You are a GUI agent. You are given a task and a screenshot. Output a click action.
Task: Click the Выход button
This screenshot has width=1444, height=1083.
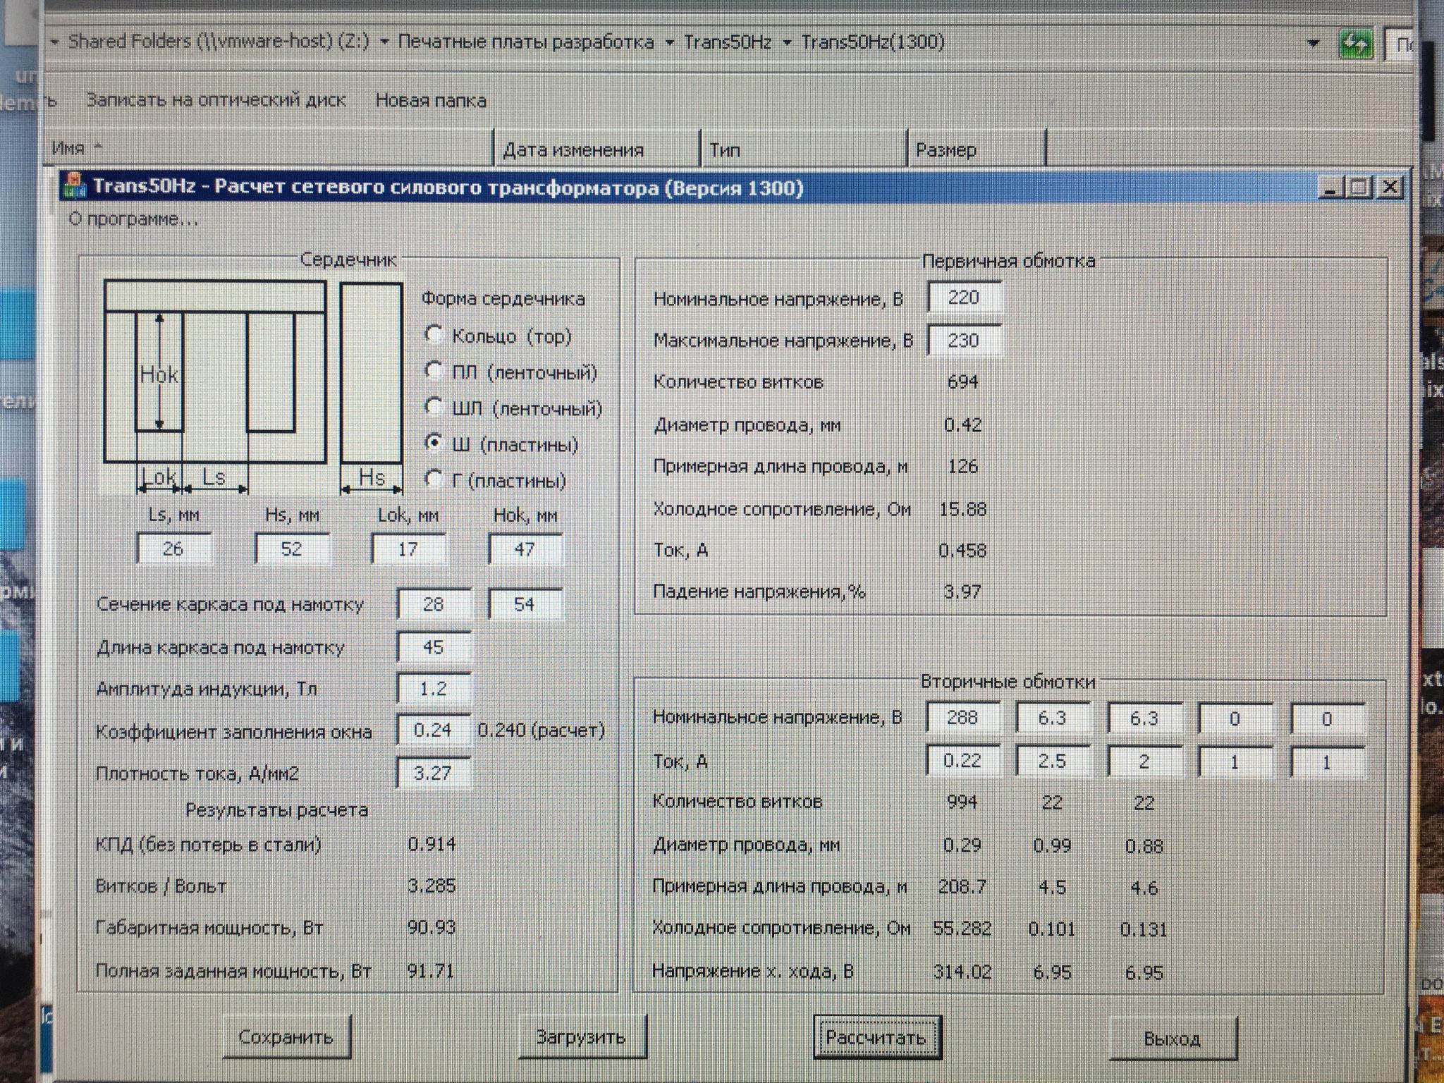(x=1173, y=1038)
